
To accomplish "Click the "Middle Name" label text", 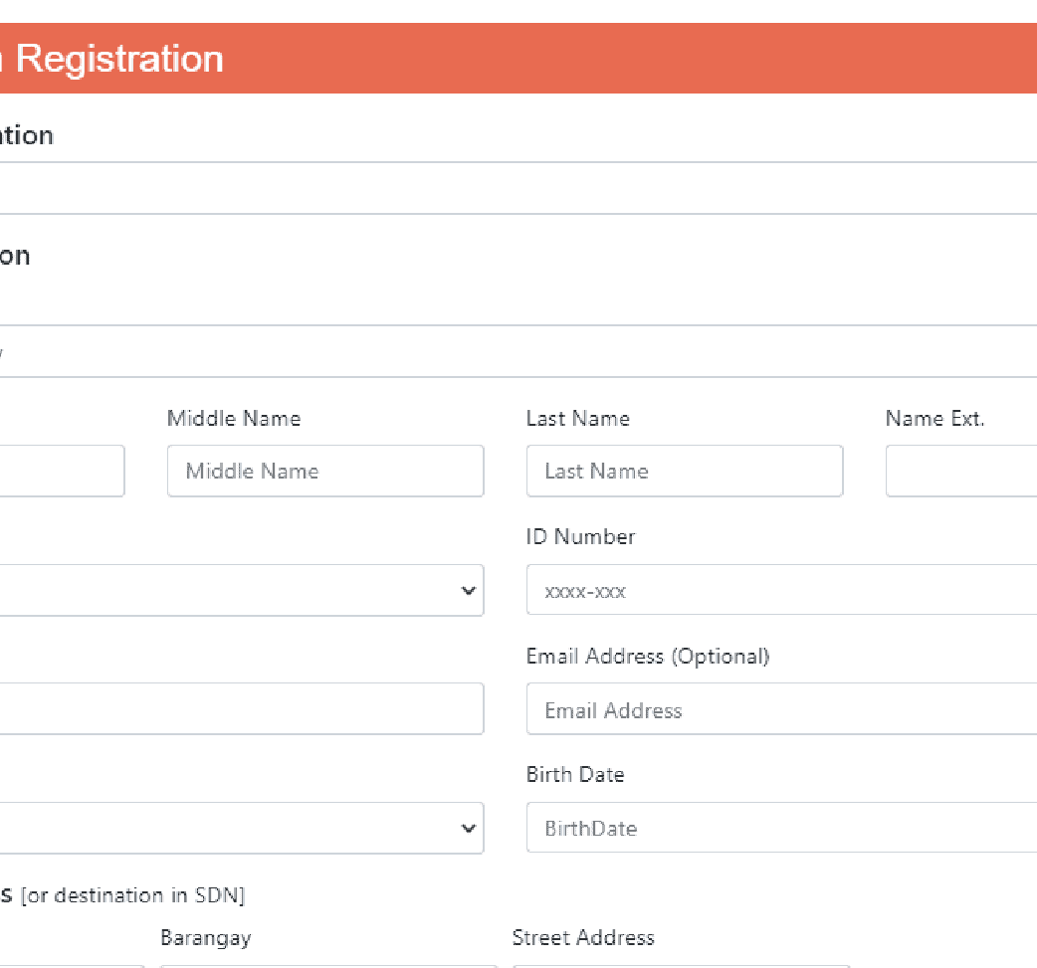I will click(x=234, y=419).
